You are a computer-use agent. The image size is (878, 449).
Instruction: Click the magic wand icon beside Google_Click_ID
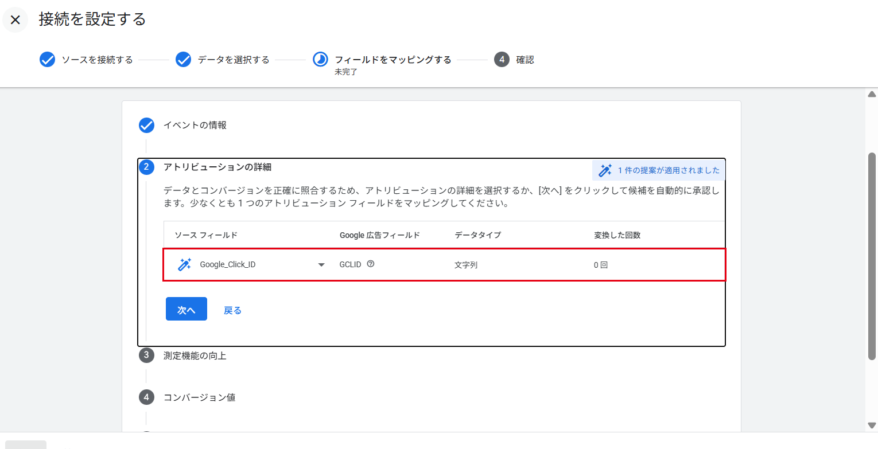click(x=184, y=264)
